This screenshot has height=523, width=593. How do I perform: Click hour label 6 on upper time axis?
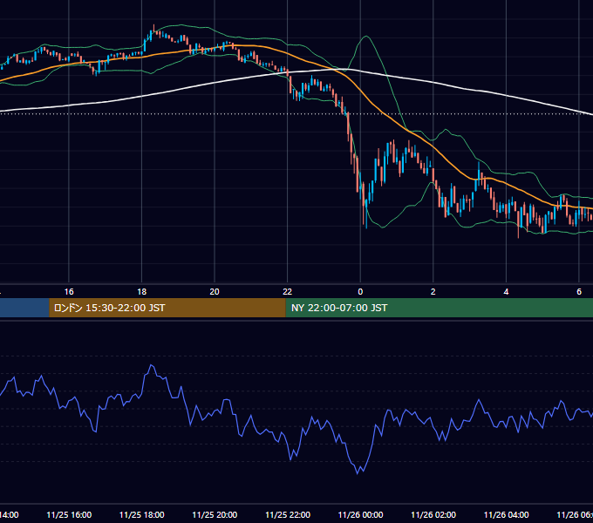pyautogui.click(x=579, y=292)
